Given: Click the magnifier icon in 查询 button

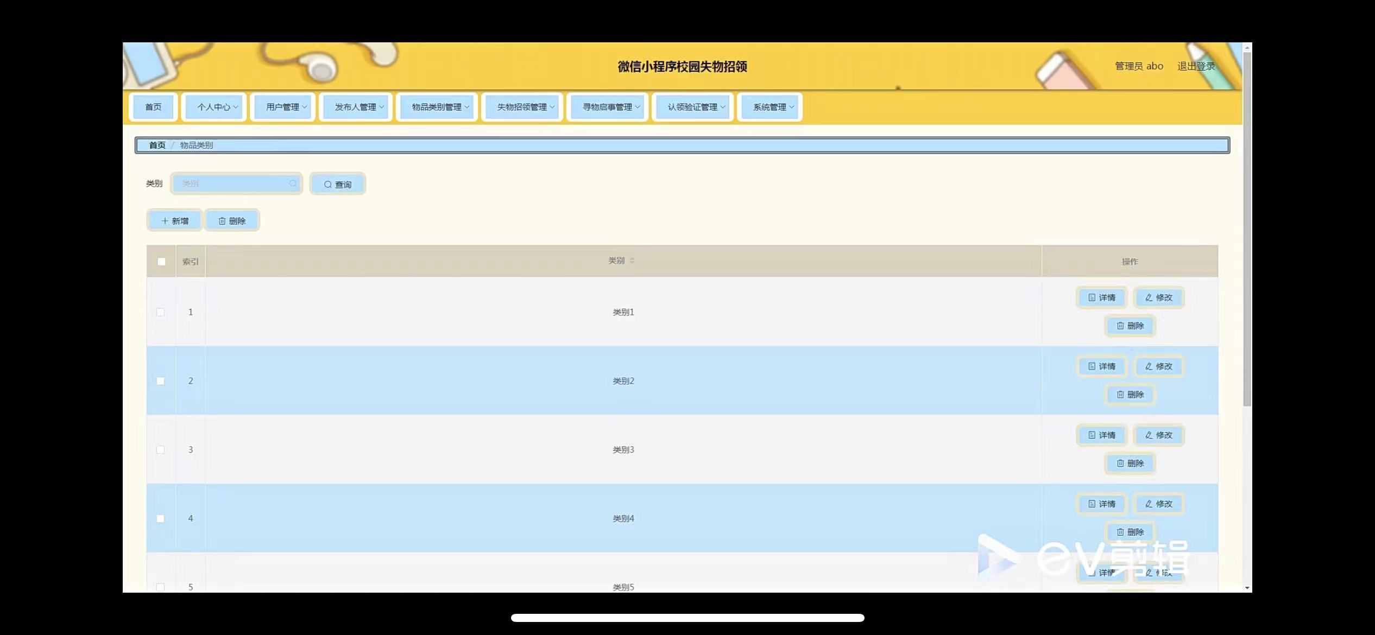Looking at the screenshot, I should pos(327,185).
